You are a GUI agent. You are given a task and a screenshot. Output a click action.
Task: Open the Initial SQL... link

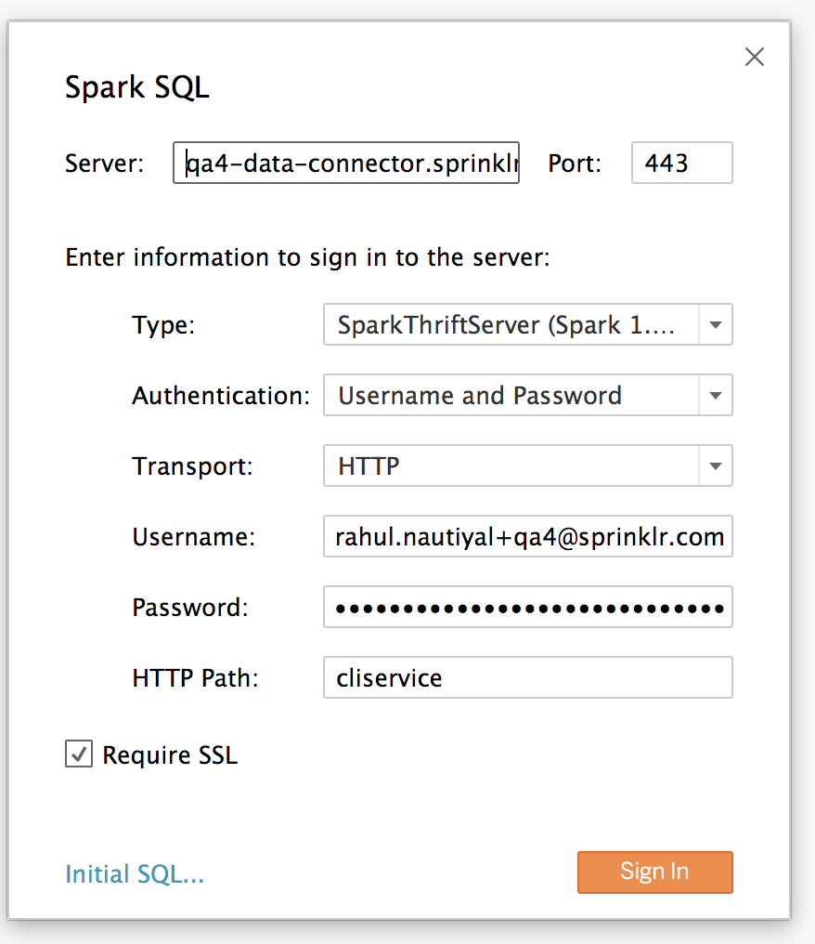pos(135,873)
